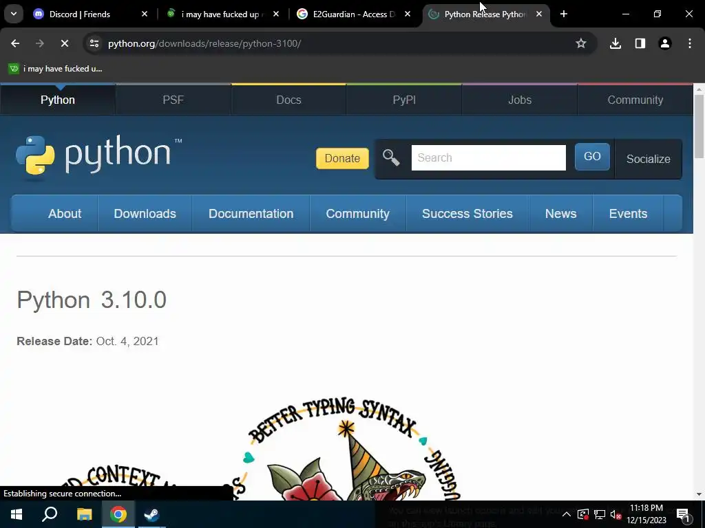Open the 'i may have fucked u...' bookmark

pos(56,69)
